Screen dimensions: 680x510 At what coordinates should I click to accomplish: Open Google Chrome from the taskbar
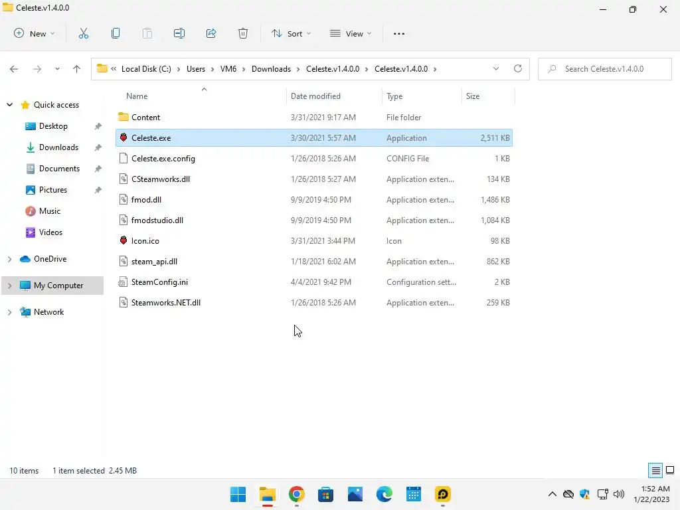297,494
